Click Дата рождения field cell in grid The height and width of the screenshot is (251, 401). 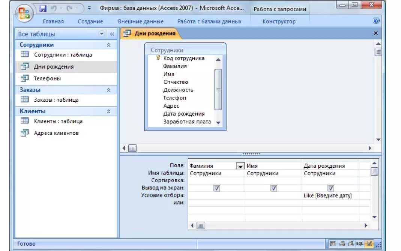[330, 166]
